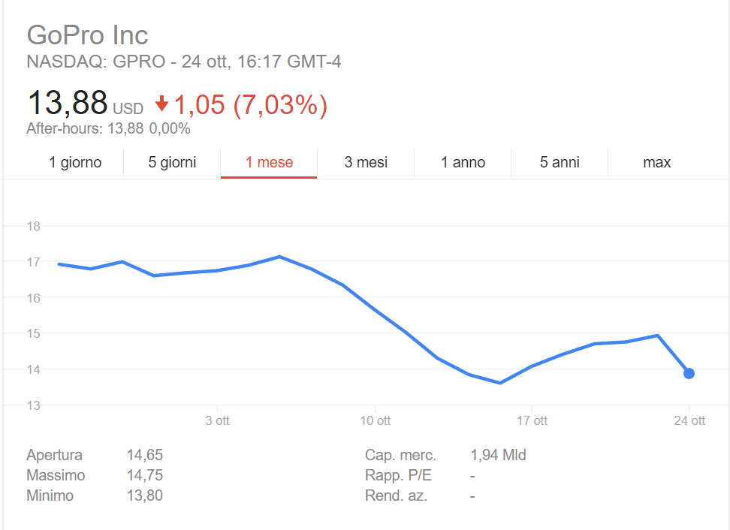Open the 1 mese tab
The height and width of the screenshot is (530, 730).
coord(269,162)
